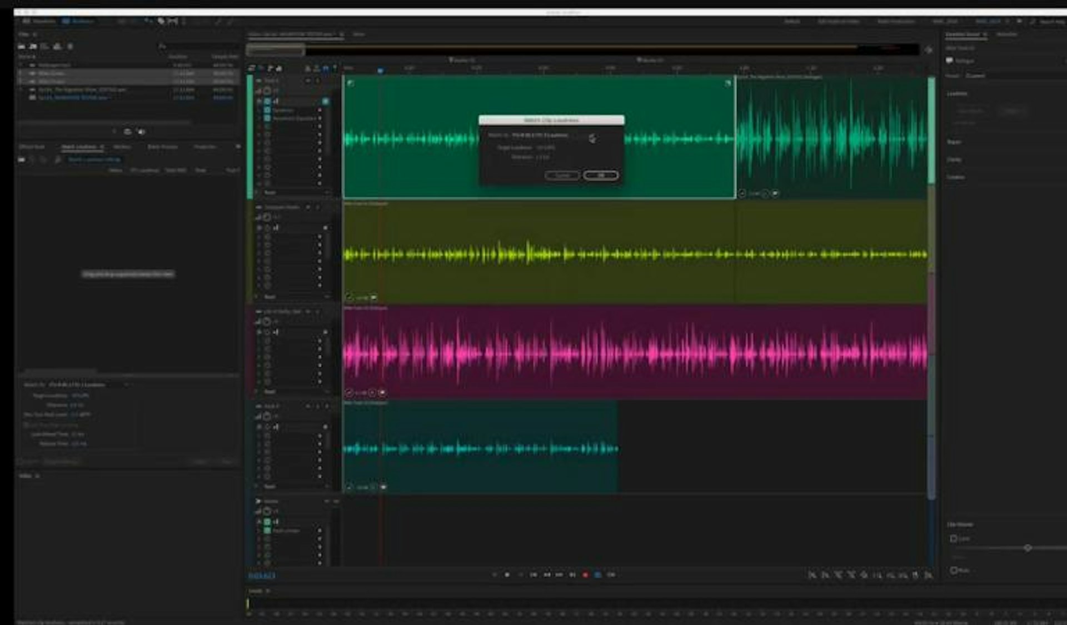Screen dimensions: 1067x625
Task: Expand the Repair section in Essential Sound
Action: point(954,142)
